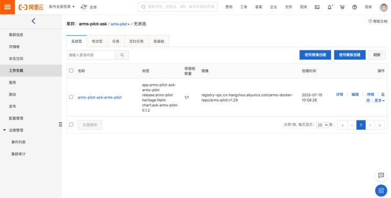Select page 1 in pagination
The height and width of the screenshot is (198, 391).
pos(361,125)
